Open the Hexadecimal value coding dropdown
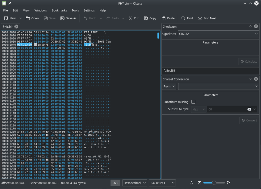Viewport: 261px width, 189px height. click(135, 183)
